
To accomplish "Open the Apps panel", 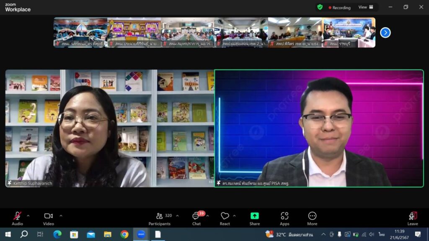I will coord(284,219).
